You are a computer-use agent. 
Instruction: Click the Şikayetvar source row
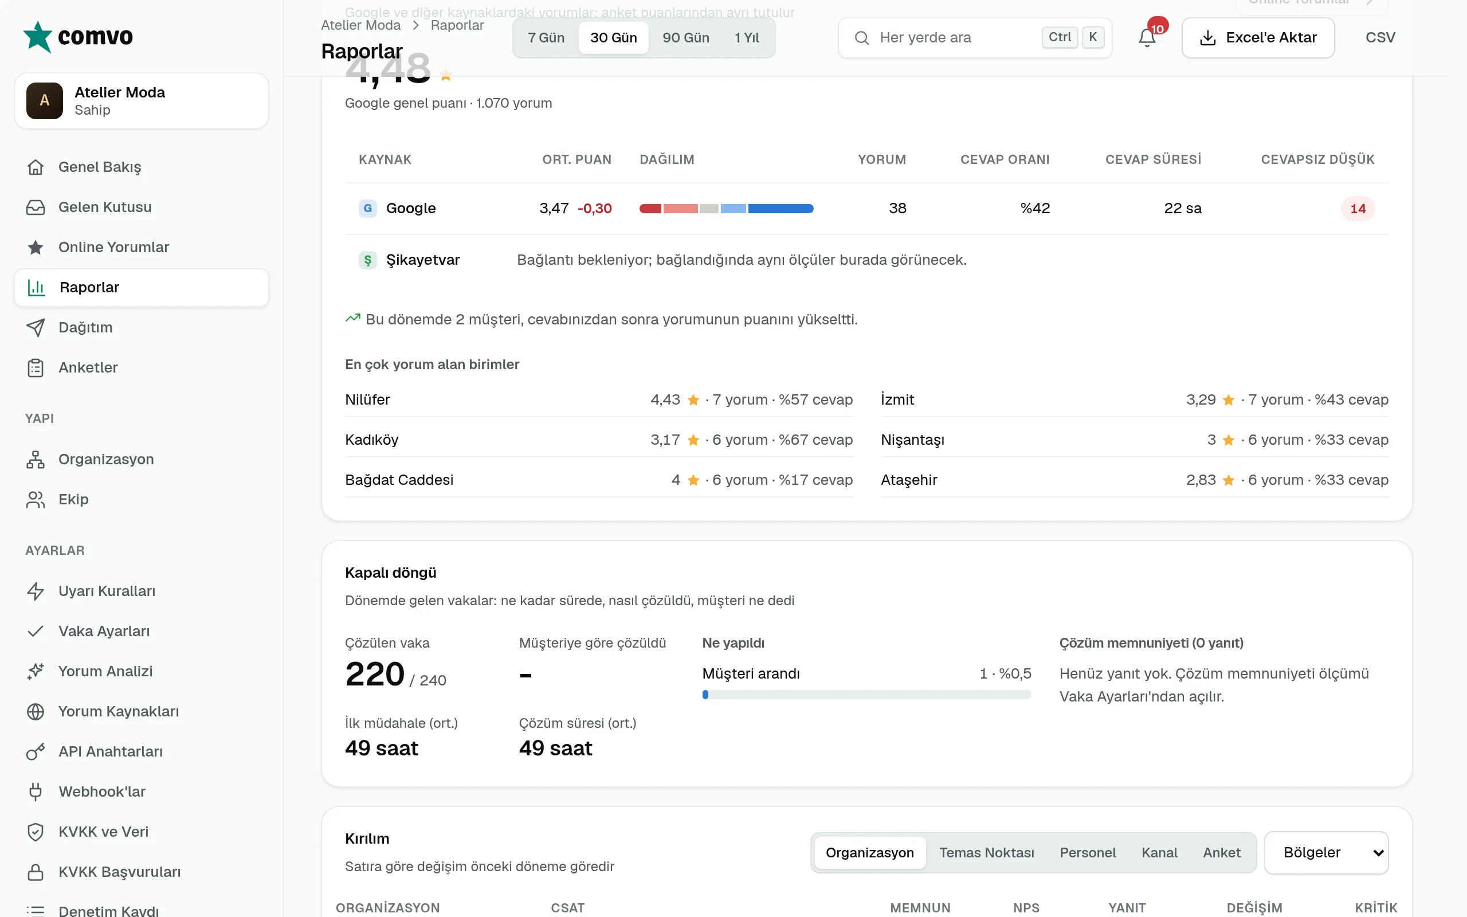(867, 260)
